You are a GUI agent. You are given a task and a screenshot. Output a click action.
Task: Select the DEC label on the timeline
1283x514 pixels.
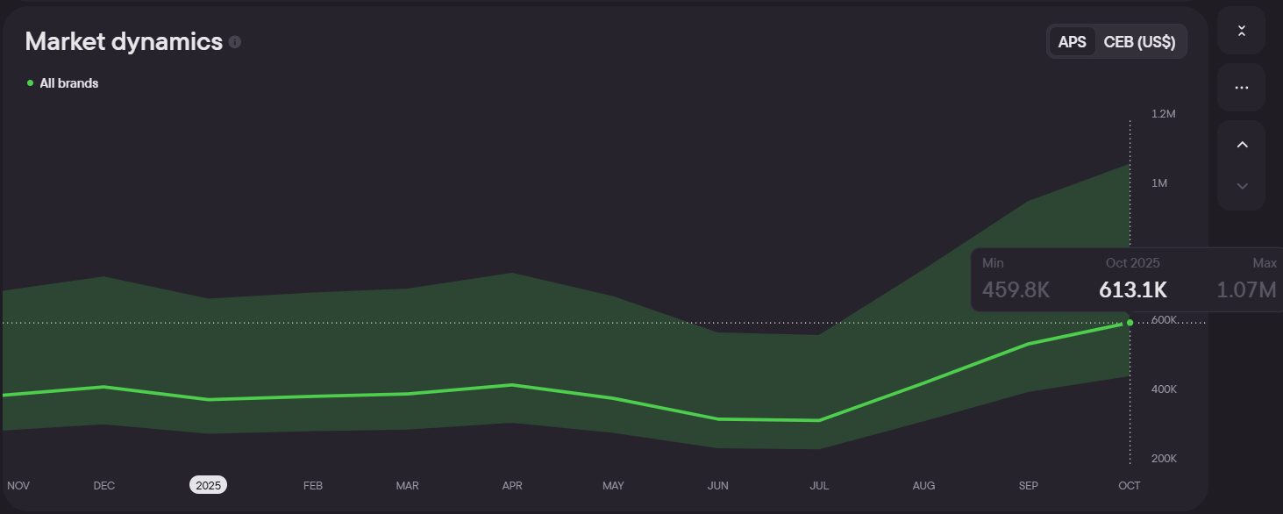click(103, 485)
